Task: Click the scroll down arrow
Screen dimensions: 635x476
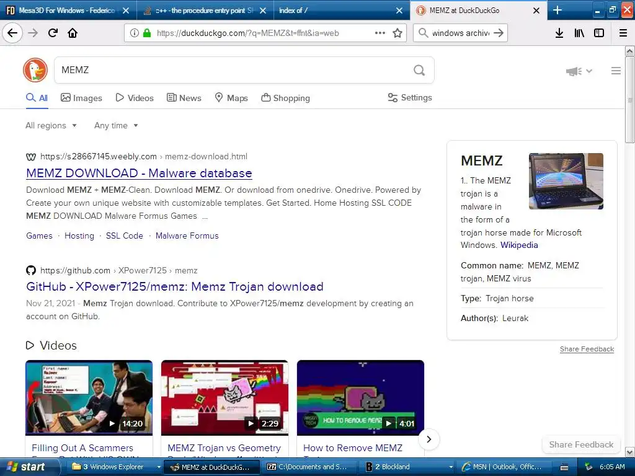Action: coord(630,452)
